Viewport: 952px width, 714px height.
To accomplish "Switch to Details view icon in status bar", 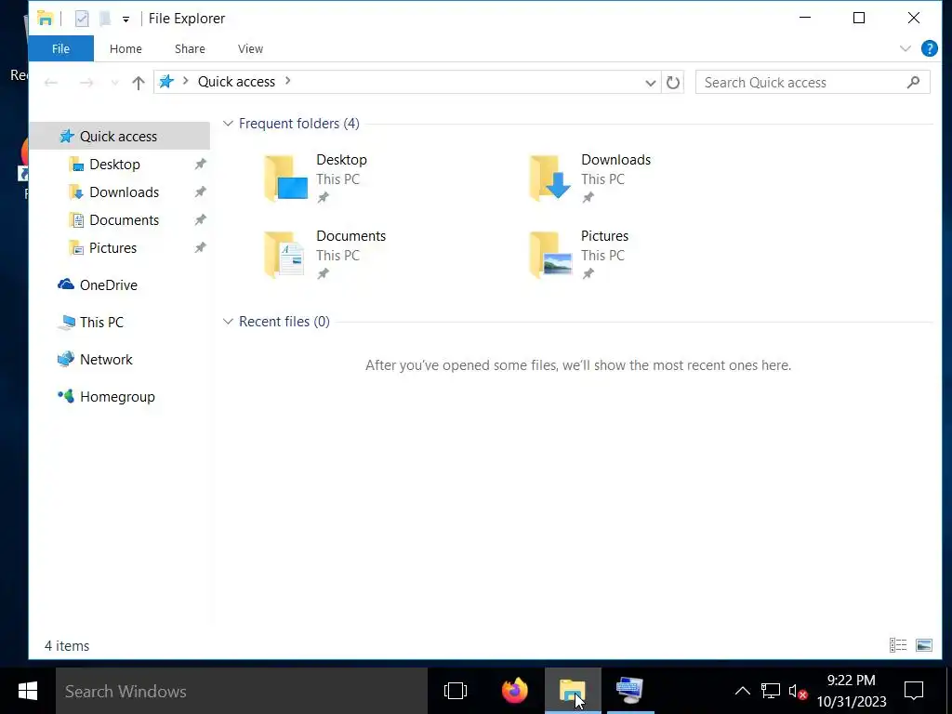I will tap(898, 645).
